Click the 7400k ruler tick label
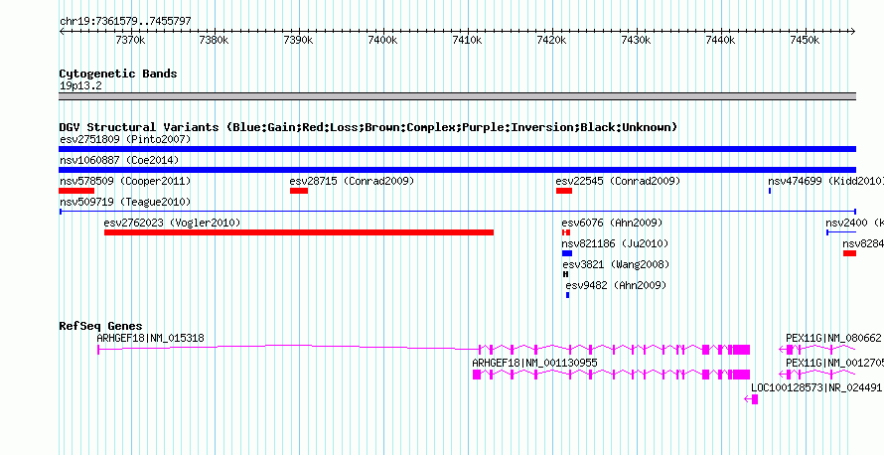This screenshot has width=884, height=455. tap(382, 40)
